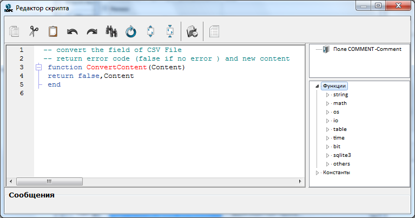Select the Функции tree item
Screen dimensions: 415x218
(x=334, y=86)
